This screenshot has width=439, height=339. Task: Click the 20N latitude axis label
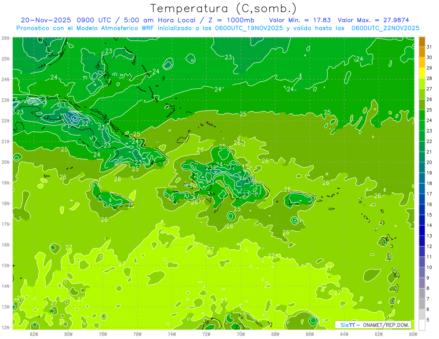pos(6,162)
